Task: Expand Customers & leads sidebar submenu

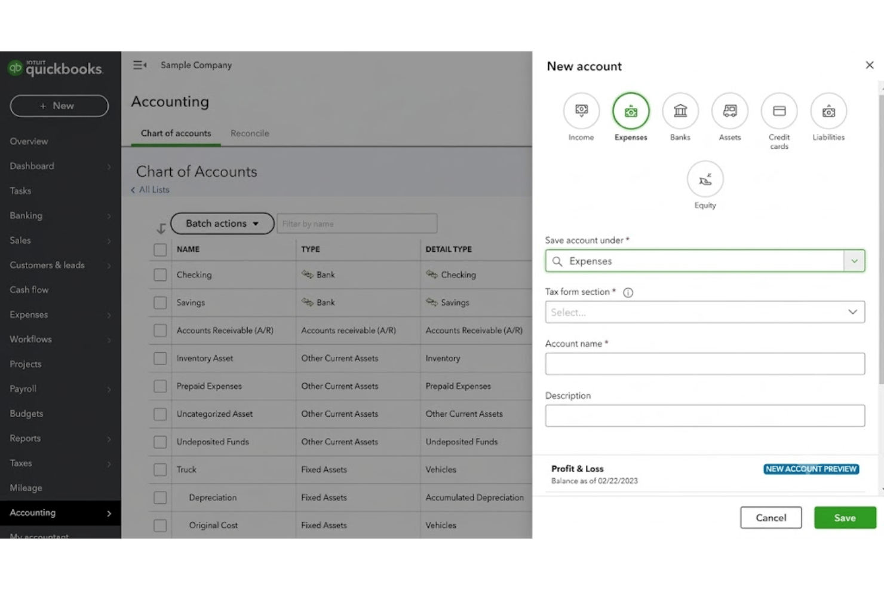Action: [x=109, y=265]
